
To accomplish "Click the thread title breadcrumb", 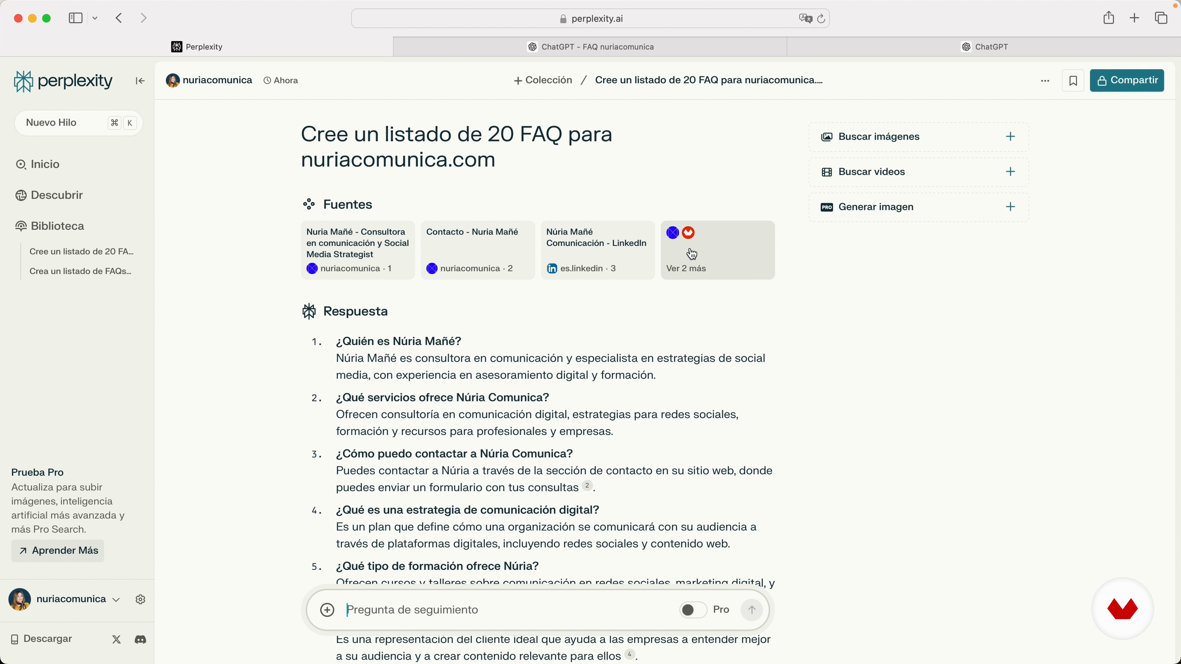I will coord(709,81).
